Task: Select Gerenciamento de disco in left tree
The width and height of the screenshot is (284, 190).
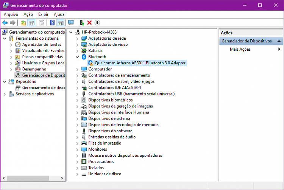Action: pyautogui.click(x=43, y=87)
